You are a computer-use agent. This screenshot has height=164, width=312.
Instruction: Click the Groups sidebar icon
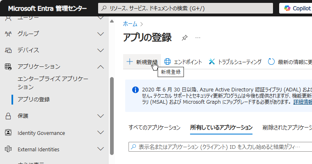8,34
